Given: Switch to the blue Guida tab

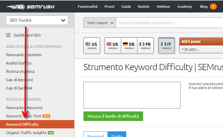Looking at the screenshot, I should (117, 134).
